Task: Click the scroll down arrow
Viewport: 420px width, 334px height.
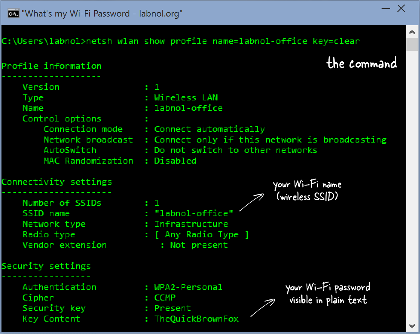Action: tap(412, 326)
